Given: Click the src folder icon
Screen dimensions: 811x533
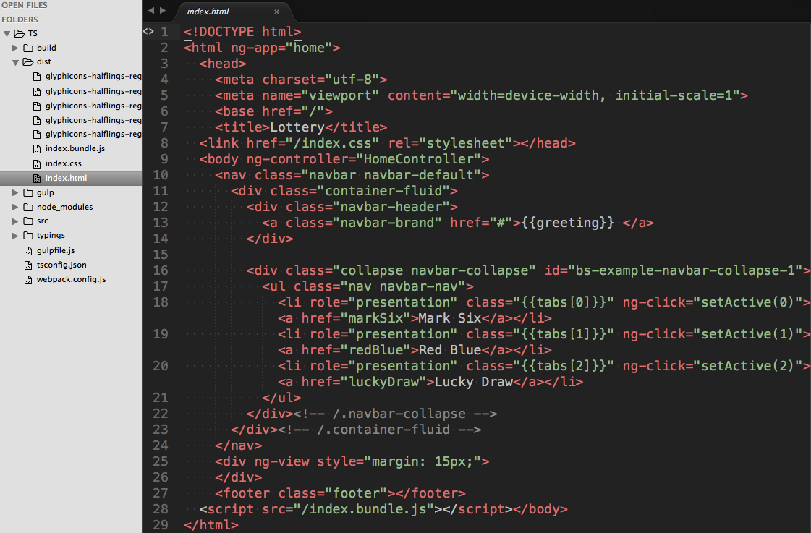Looking at the screenshot, I should (28, 221).
